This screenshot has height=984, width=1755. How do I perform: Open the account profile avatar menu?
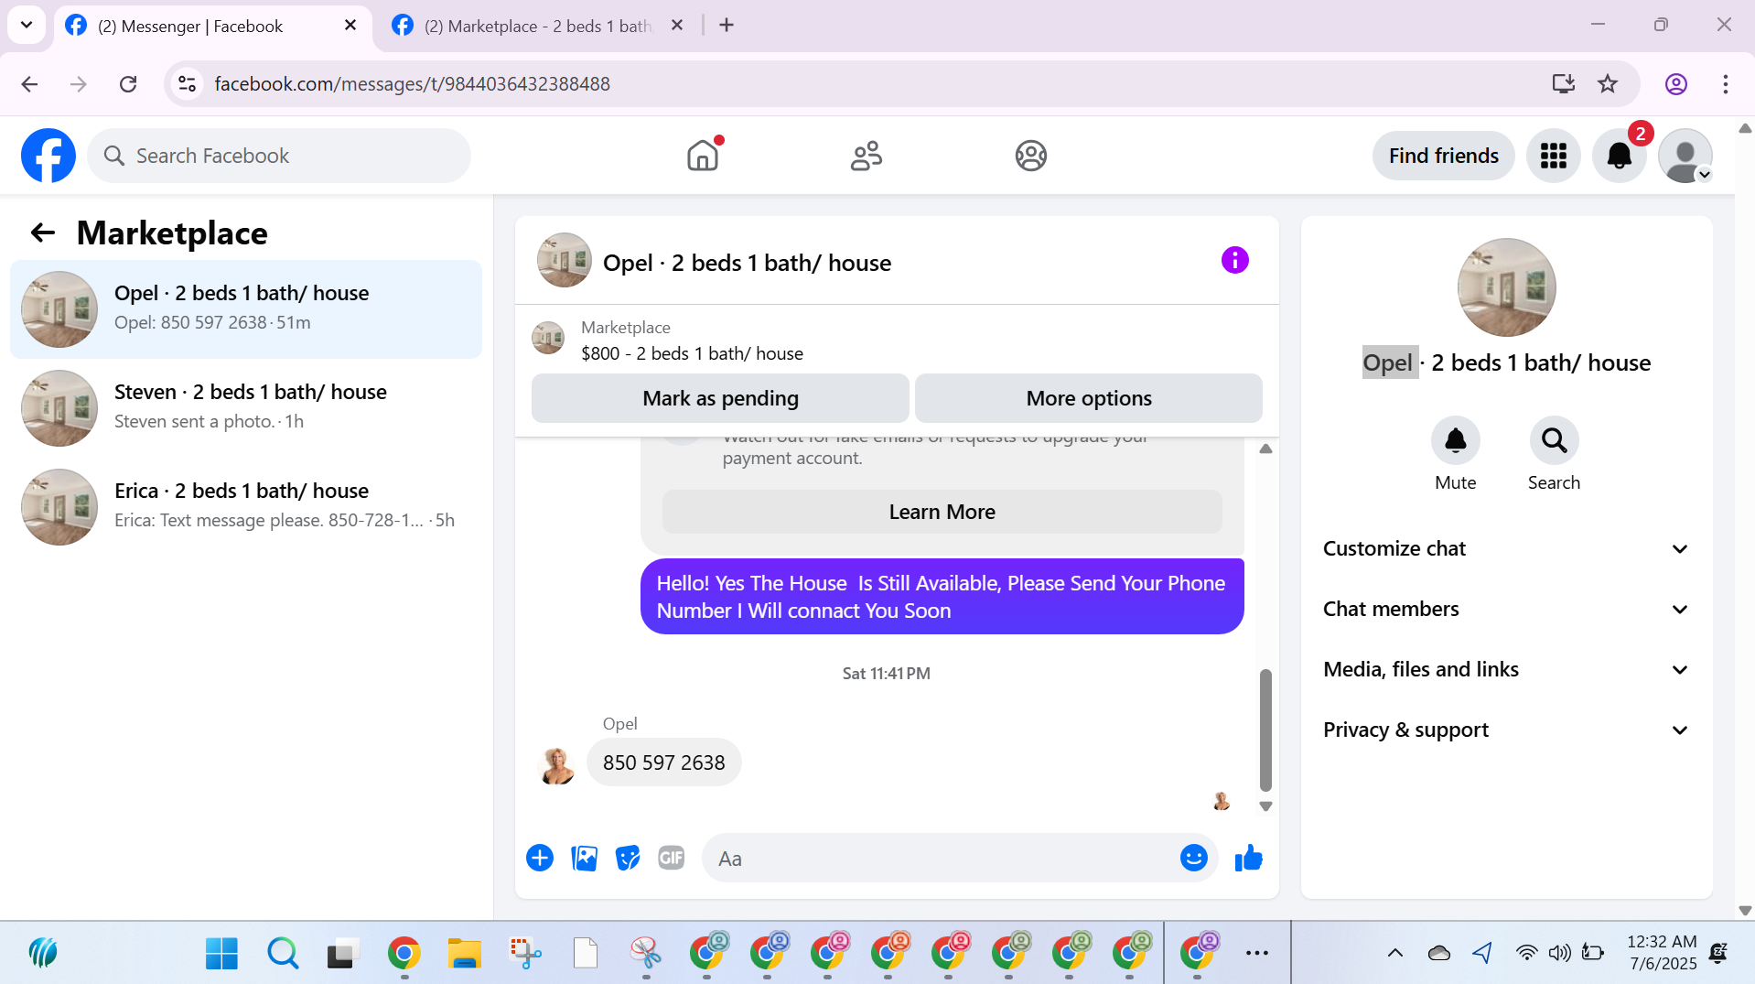pos(1685,156)
